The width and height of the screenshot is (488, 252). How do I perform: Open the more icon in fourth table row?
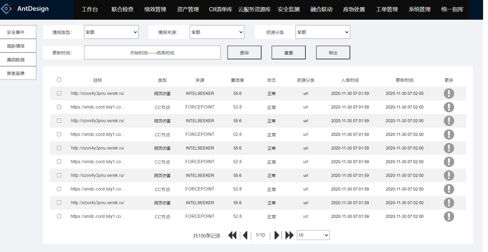coord(449,134)
